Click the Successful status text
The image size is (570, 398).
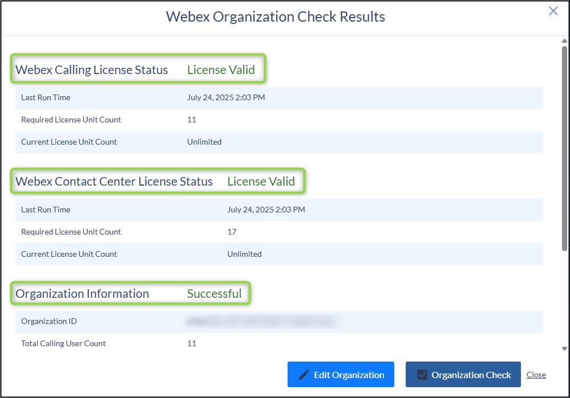215,293
